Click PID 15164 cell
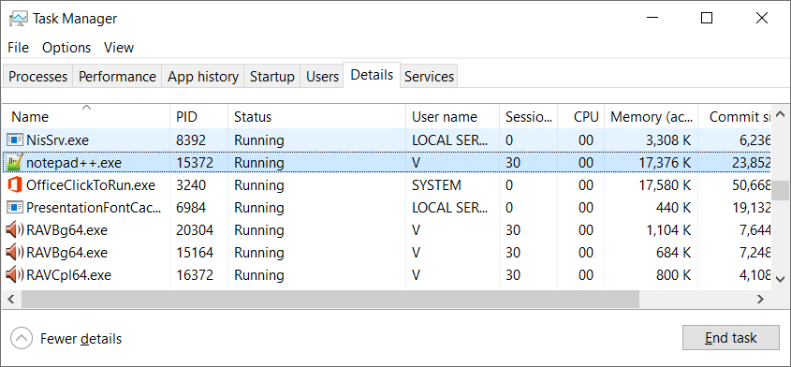Screen dimensions: 791x367 tap(195, 253)
